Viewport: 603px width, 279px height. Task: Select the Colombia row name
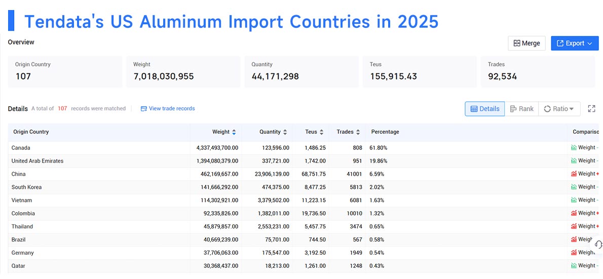[x=23, y=213]
